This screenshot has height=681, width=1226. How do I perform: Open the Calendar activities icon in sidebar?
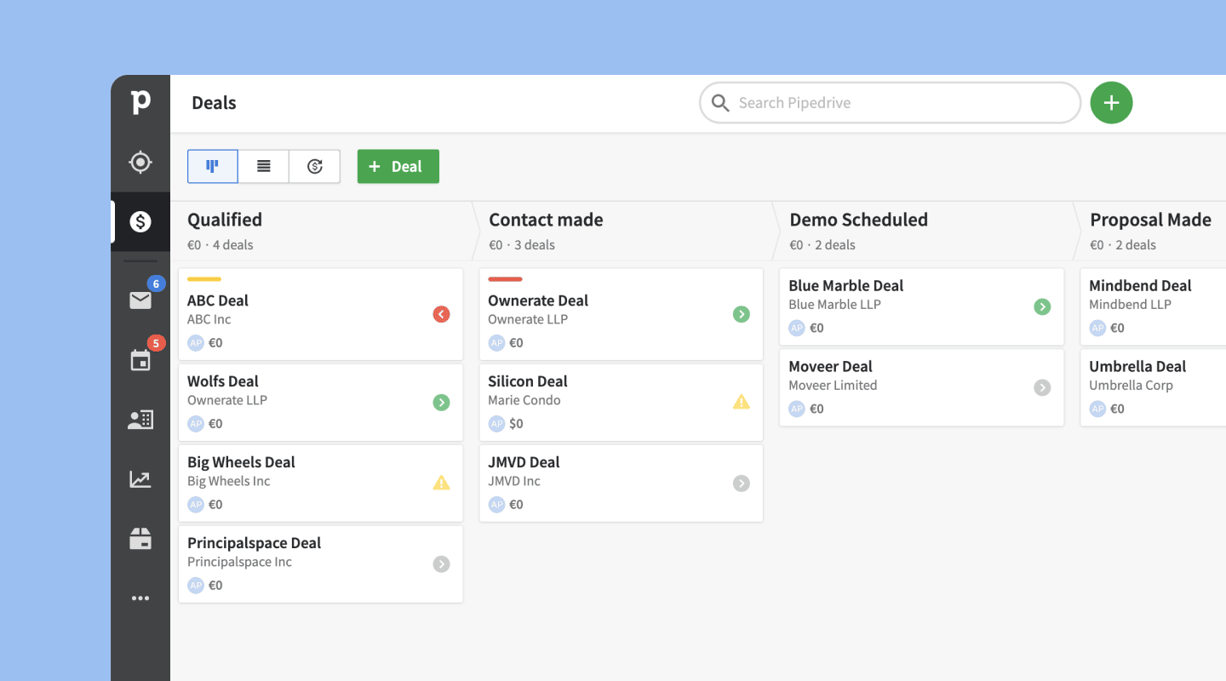click(140, 360)
